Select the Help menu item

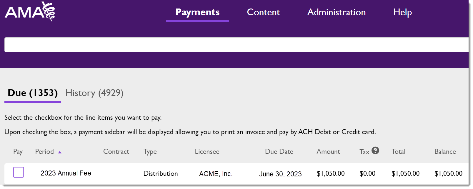click(x=402, y=12)
